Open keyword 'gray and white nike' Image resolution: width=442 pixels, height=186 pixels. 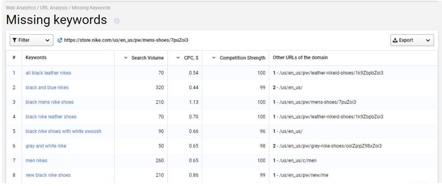pos(46,146)
